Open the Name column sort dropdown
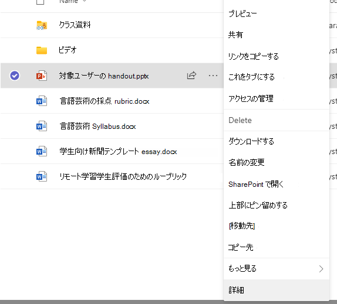 point(85,1)
